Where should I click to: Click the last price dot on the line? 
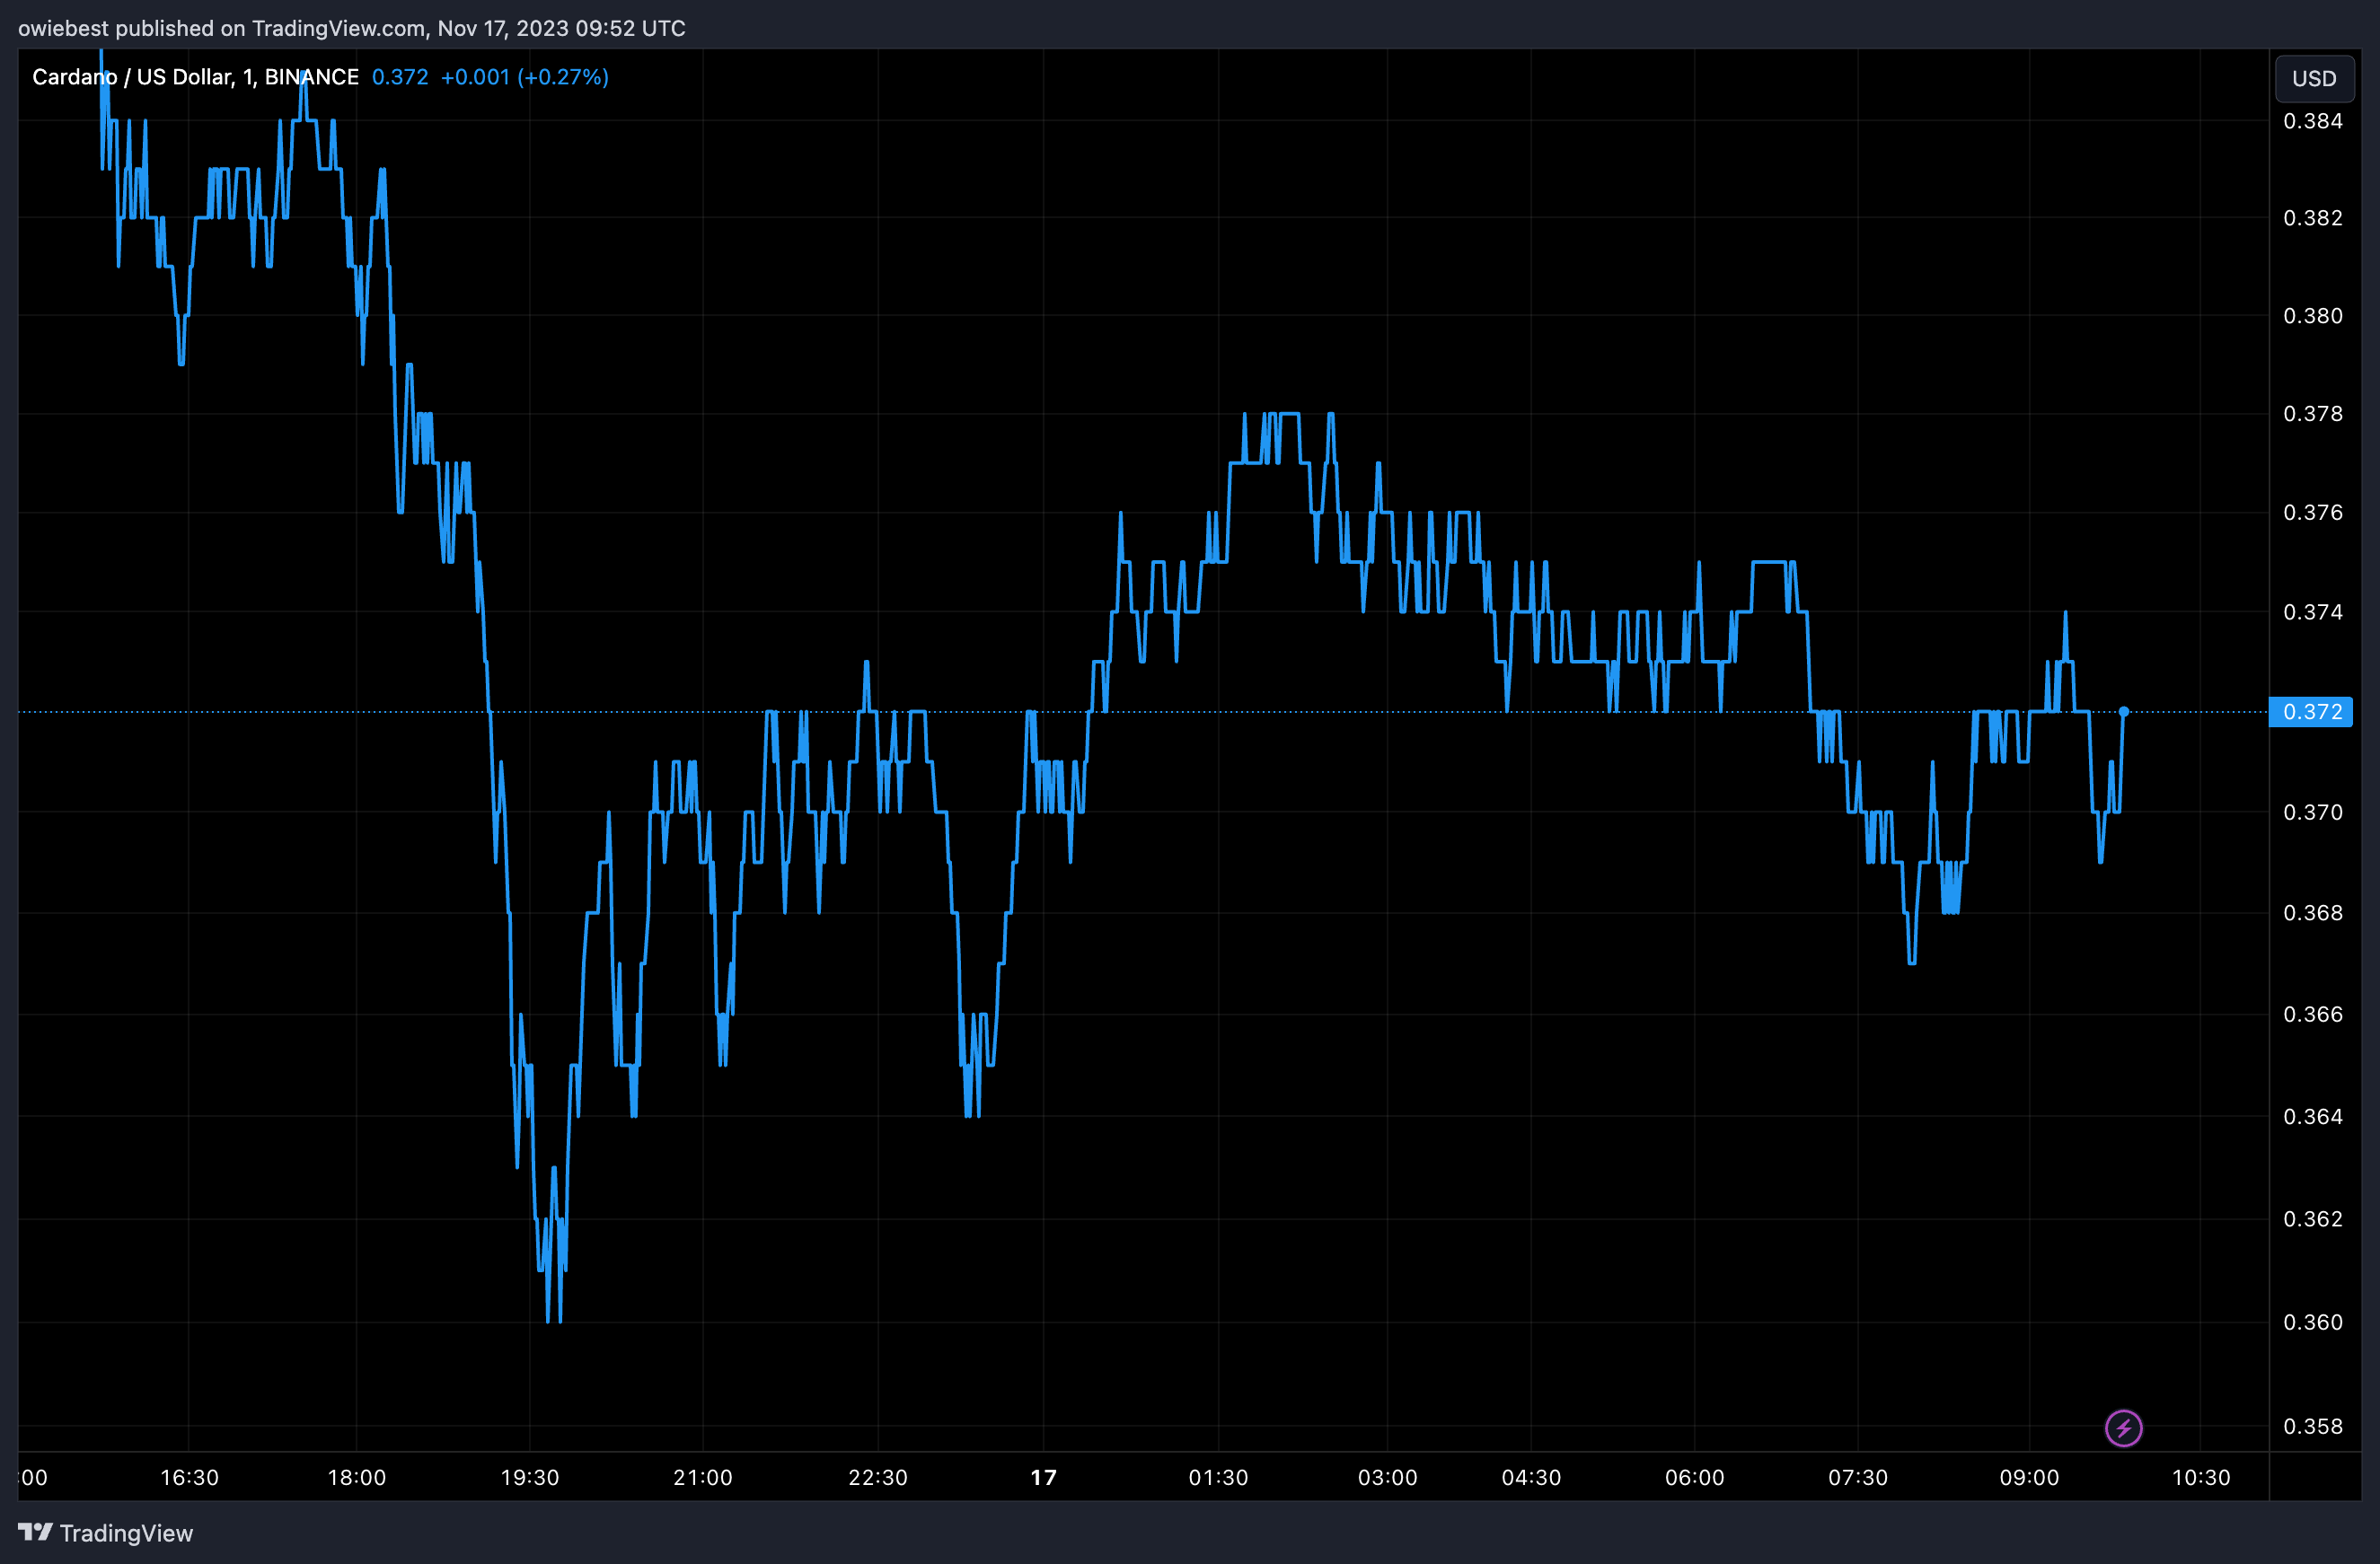click(2123, 712)
